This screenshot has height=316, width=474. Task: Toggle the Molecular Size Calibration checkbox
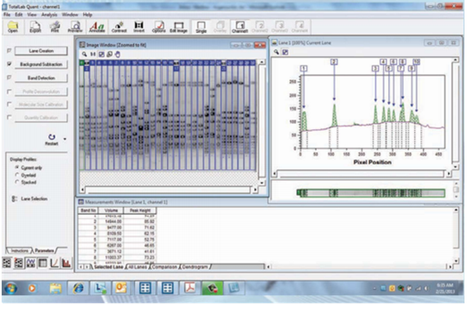tap(9, 105)
